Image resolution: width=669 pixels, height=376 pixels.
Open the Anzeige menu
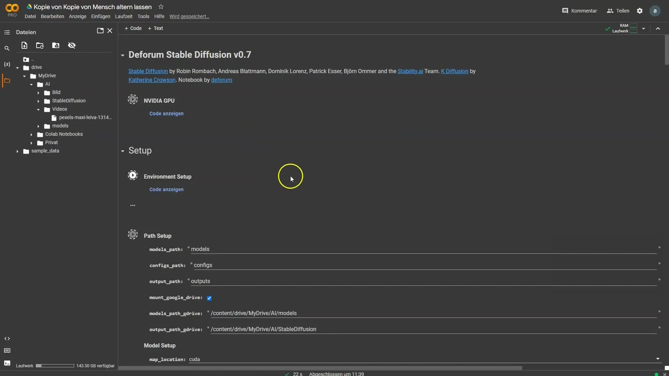point(77,16)
